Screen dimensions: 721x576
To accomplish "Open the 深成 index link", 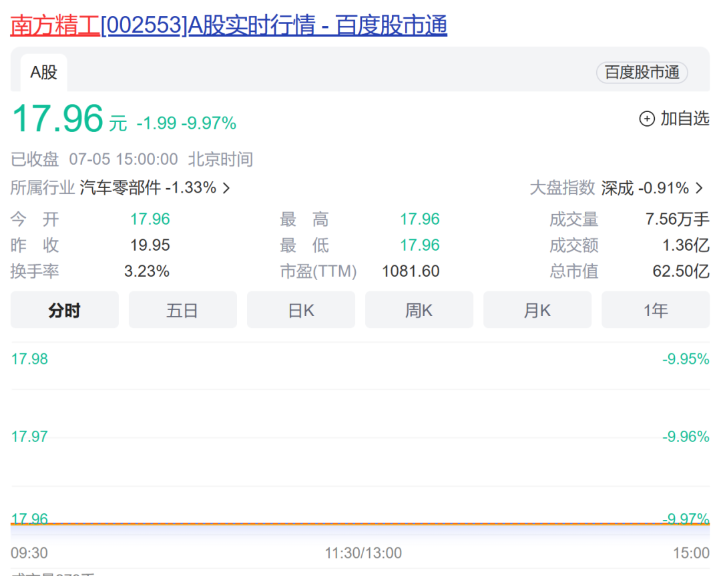I will pyautogui.click(x=617, y=188).
